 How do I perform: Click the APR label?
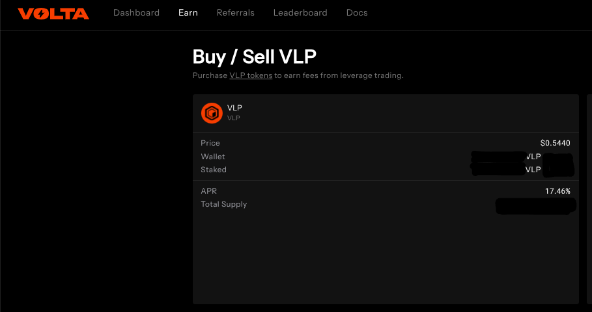tap(208, 191)
